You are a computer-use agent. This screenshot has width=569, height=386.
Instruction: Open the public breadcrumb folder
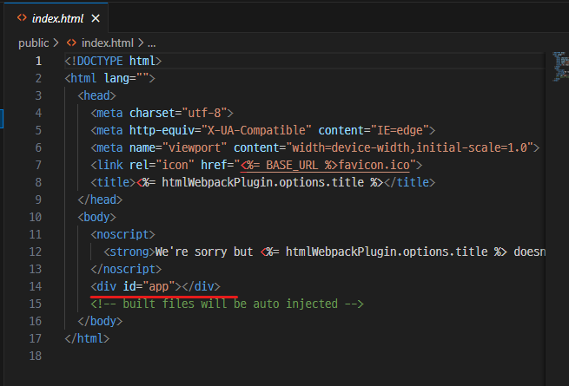point(33,43)
